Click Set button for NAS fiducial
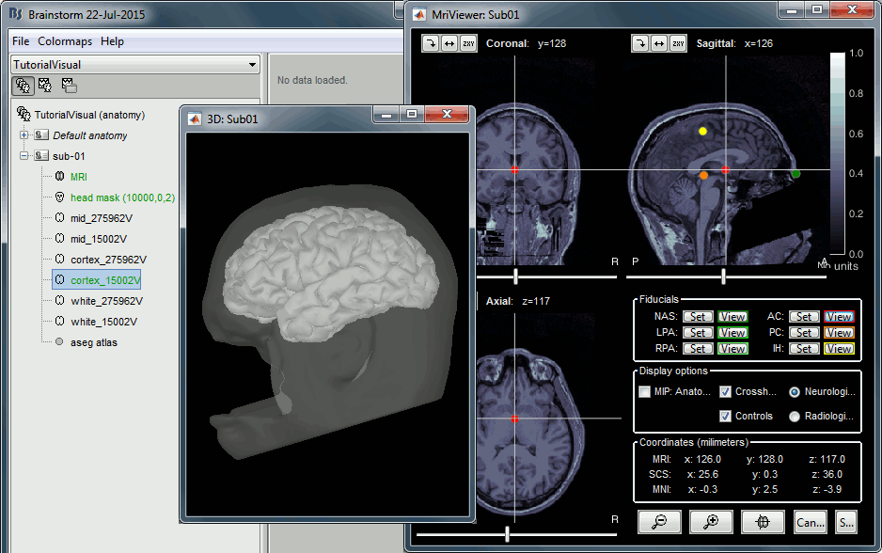This screenshot has height=553, width=882. [697, 317]
